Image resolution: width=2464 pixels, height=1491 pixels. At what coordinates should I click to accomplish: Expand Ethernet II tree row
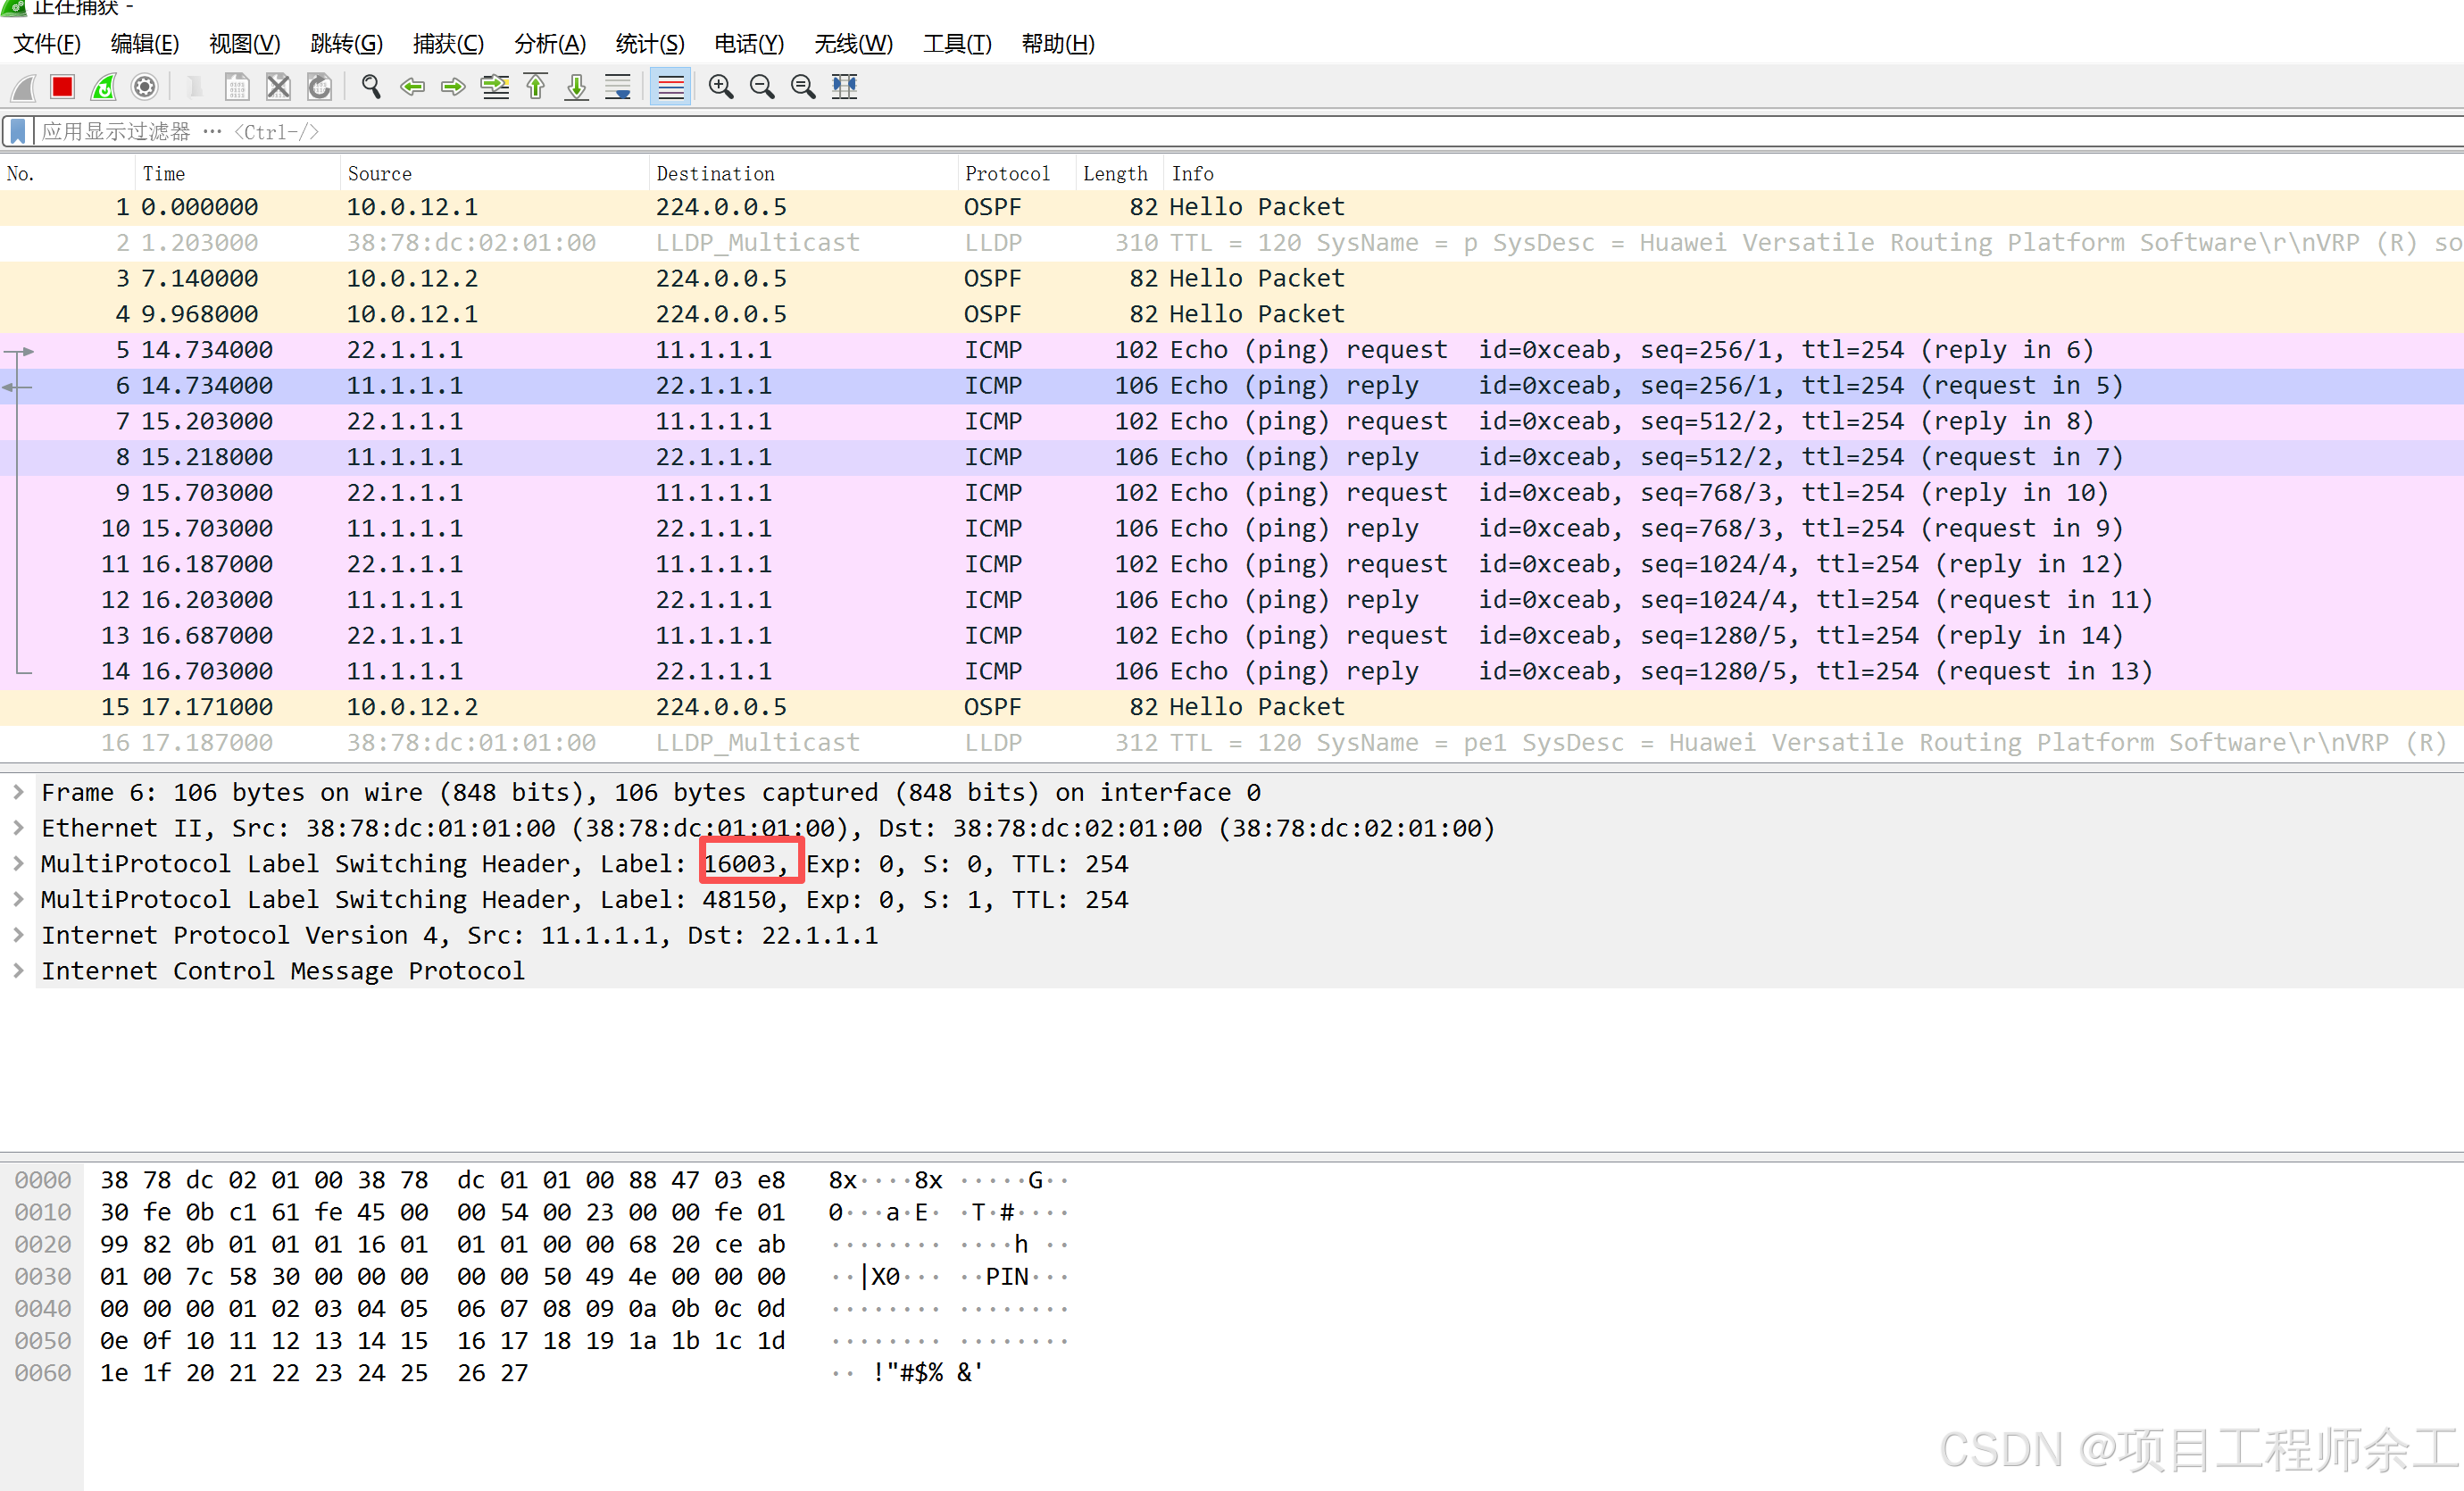(x=18, y=828)
